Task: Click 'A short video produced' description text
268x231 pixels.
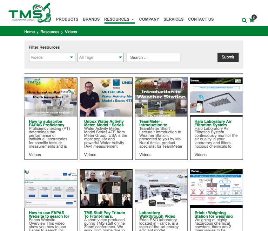Action: pos(105,224)
